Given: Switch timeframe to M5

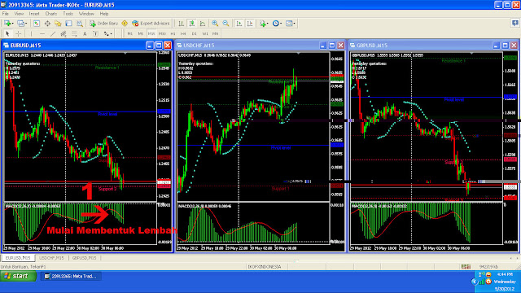Looking at the screenshot, I should pos(141,33).
